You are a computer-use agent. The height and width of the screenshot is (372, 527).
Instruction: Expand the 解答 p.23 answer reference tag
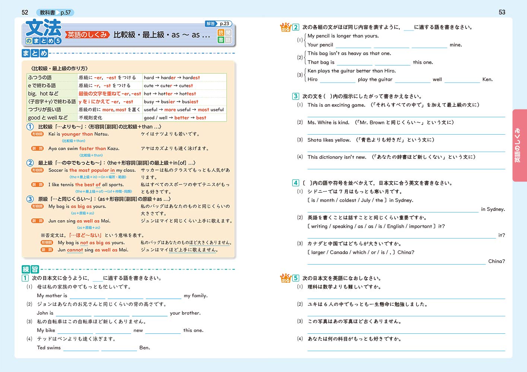pyautogui.click(x=218, y=23)
